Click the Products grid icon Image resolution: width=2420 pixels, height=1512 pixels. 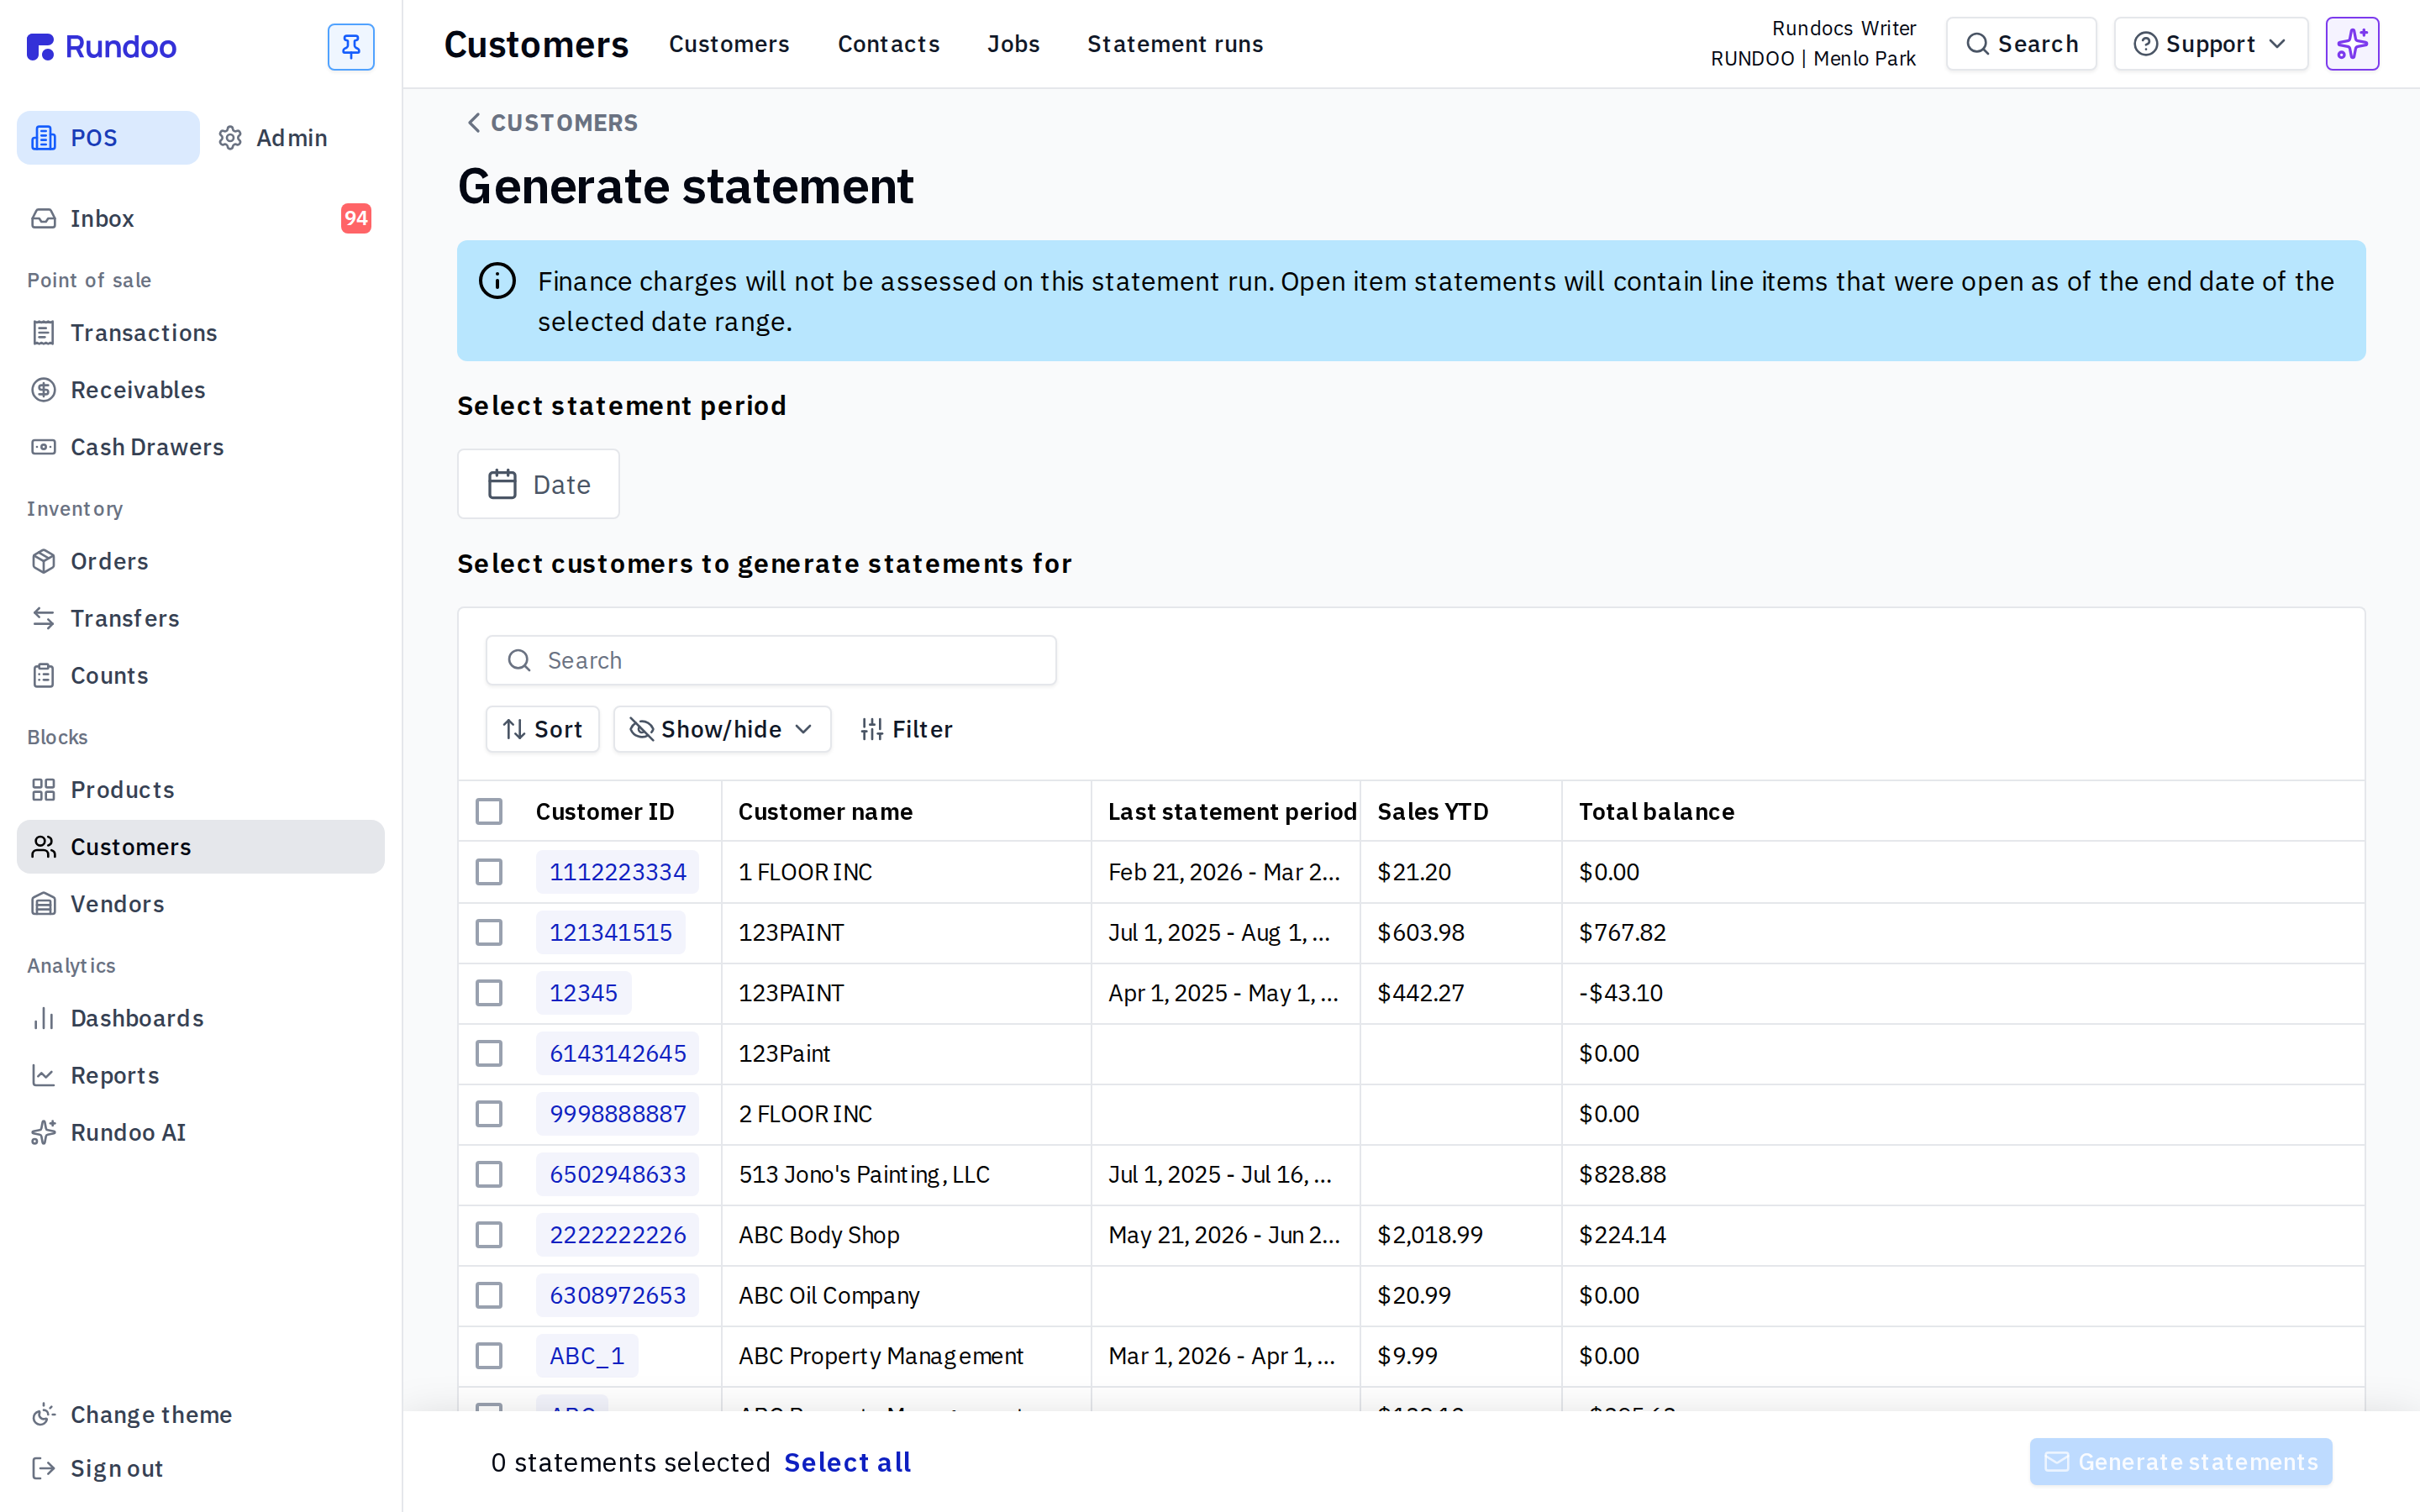(44, 790)
